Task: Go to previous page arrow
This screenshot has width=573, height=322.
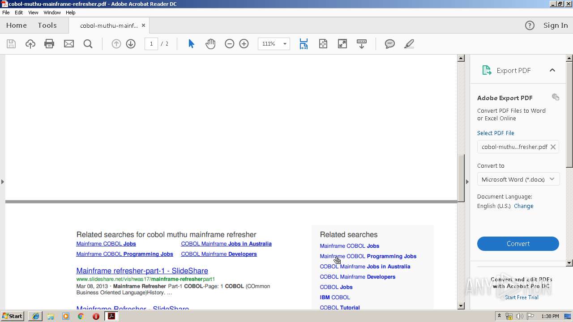Action: coord(116,44)
